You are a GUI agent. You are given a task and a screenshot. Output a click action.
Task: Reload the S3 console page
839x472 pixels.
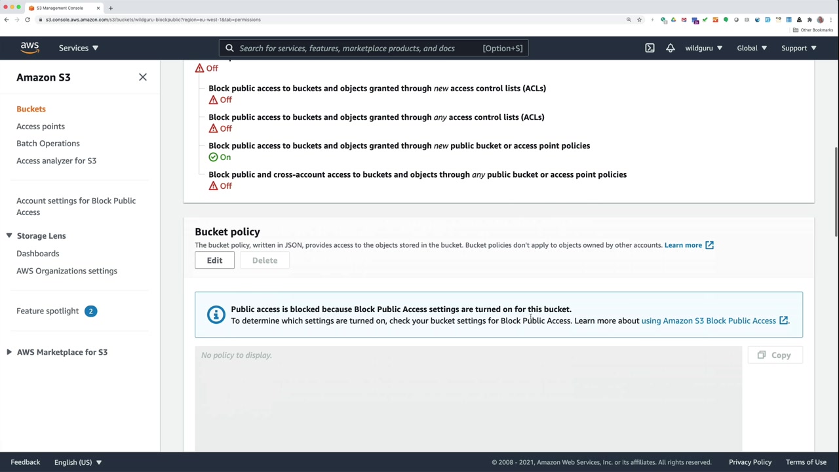pyautogui.click(x=28, y=20)
